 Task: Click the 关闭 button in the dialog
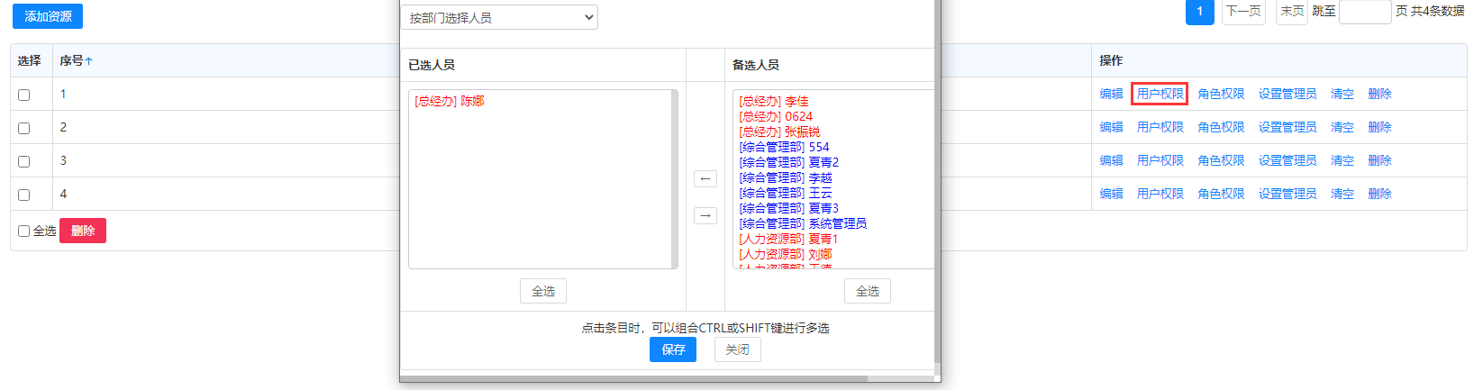tap(737, 349)
